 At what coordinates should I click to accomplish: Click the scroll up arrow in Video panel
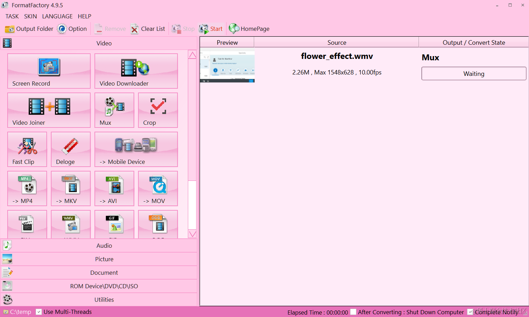[x=192, y=55]
